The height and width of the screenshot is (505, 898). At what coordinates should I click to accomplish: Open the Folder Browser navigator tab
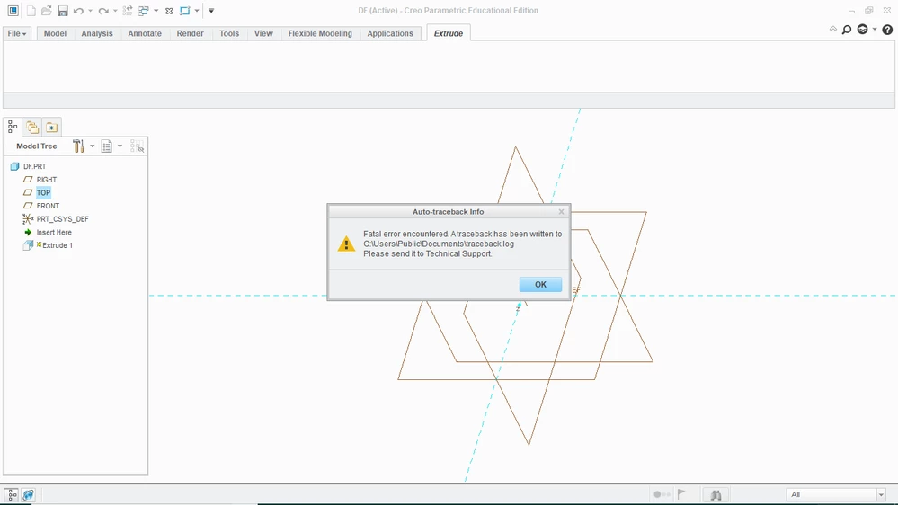32,127
